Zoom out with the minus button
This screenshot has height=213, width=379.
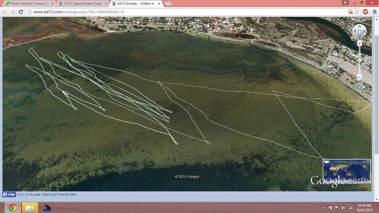click(360, 77)
